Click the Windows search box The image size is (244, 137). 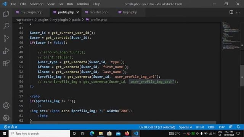[x=39, y=134]
